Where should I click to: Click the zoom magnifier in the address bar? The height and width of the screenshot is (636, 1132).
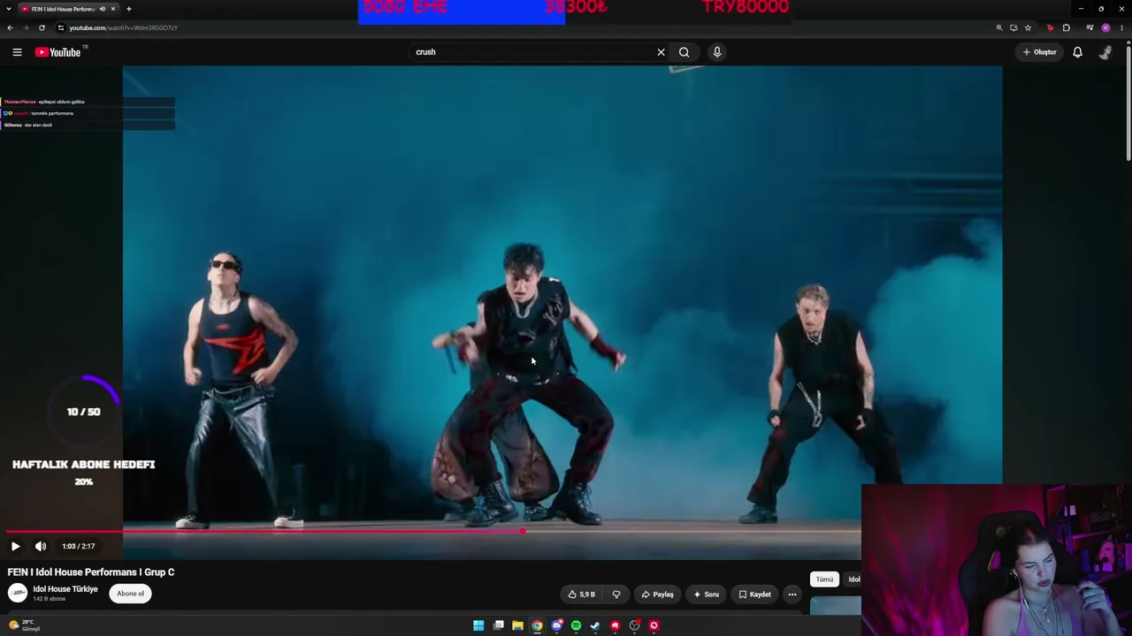pos(999,27)
